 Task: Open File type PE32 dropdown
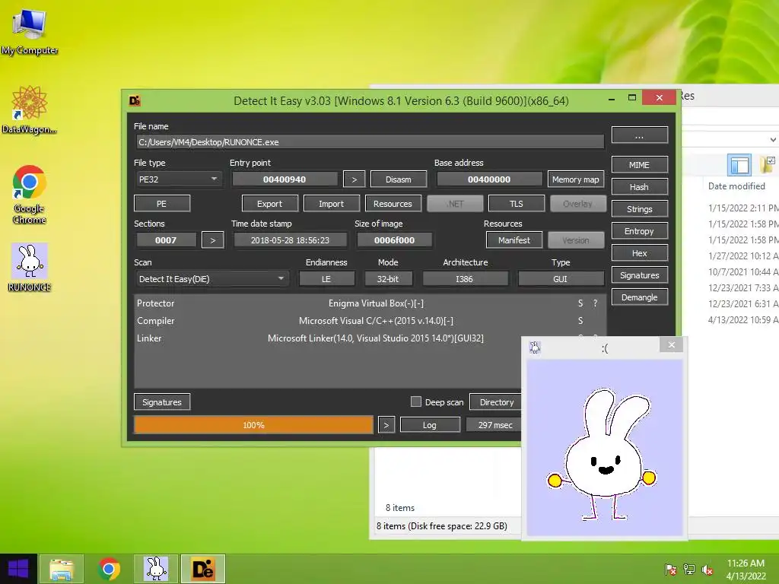178,179
